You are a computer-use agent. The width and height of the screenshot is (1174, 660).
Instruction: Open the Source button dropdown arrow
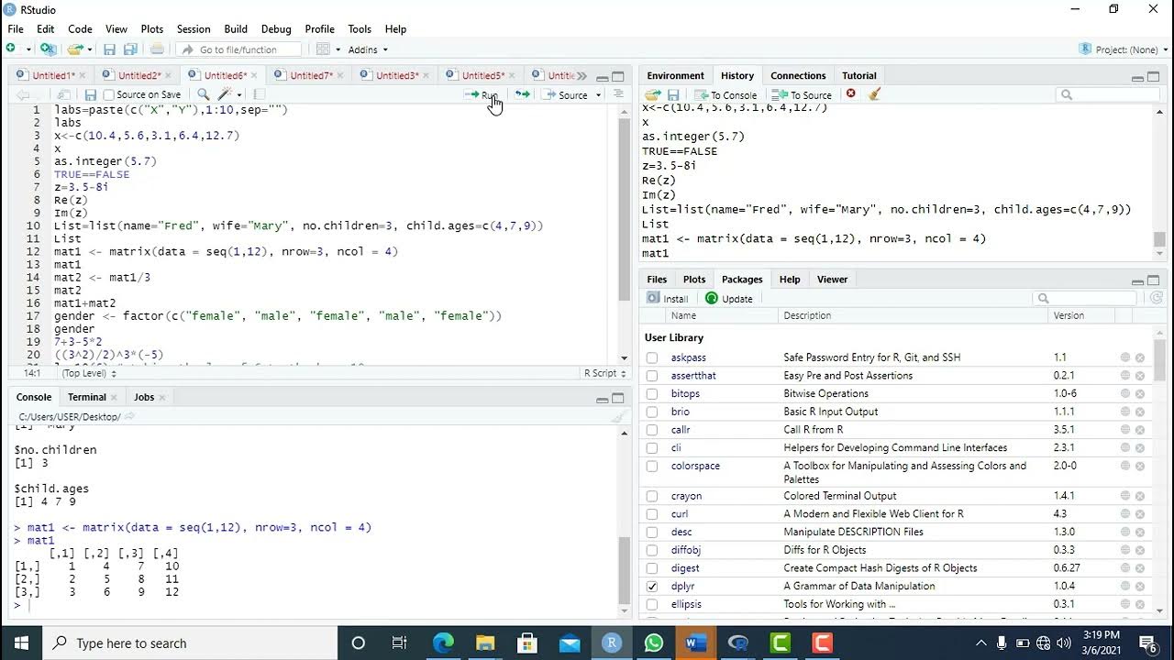point(598,95)
